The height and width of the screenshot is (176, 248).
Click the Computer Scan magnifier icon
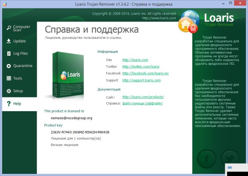tap(9, 28)
